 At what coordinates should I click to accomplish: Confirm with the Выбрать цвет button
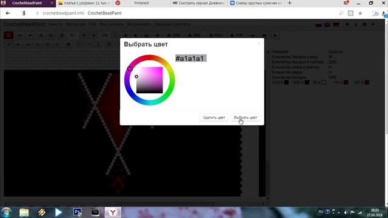coord(245,117)
